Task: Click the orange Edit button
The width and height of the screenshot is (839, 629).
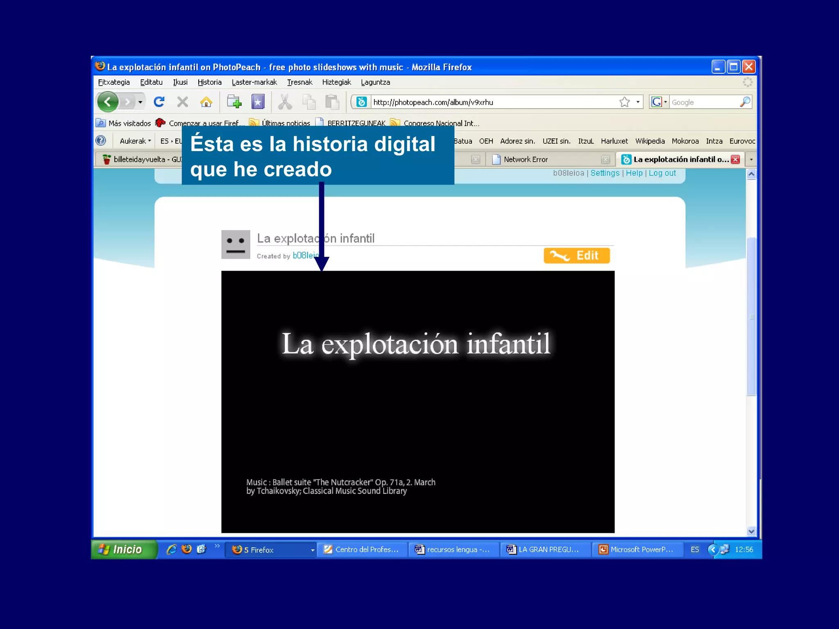Action: click(576, 256)
